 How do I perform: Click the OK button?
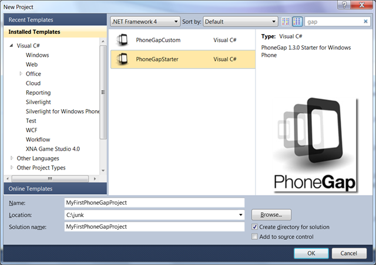click(x=311, y=253)
